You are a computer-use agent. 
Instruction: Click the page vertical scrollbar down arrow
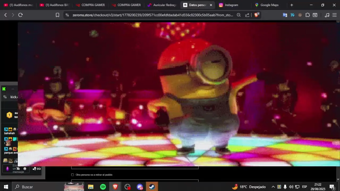point(338,180)
